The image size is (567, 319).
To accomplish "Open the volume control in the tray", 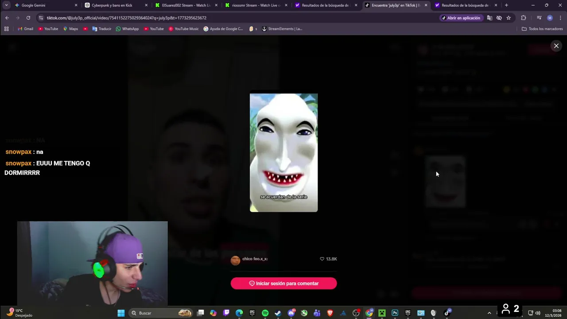I will click(538, 313).
